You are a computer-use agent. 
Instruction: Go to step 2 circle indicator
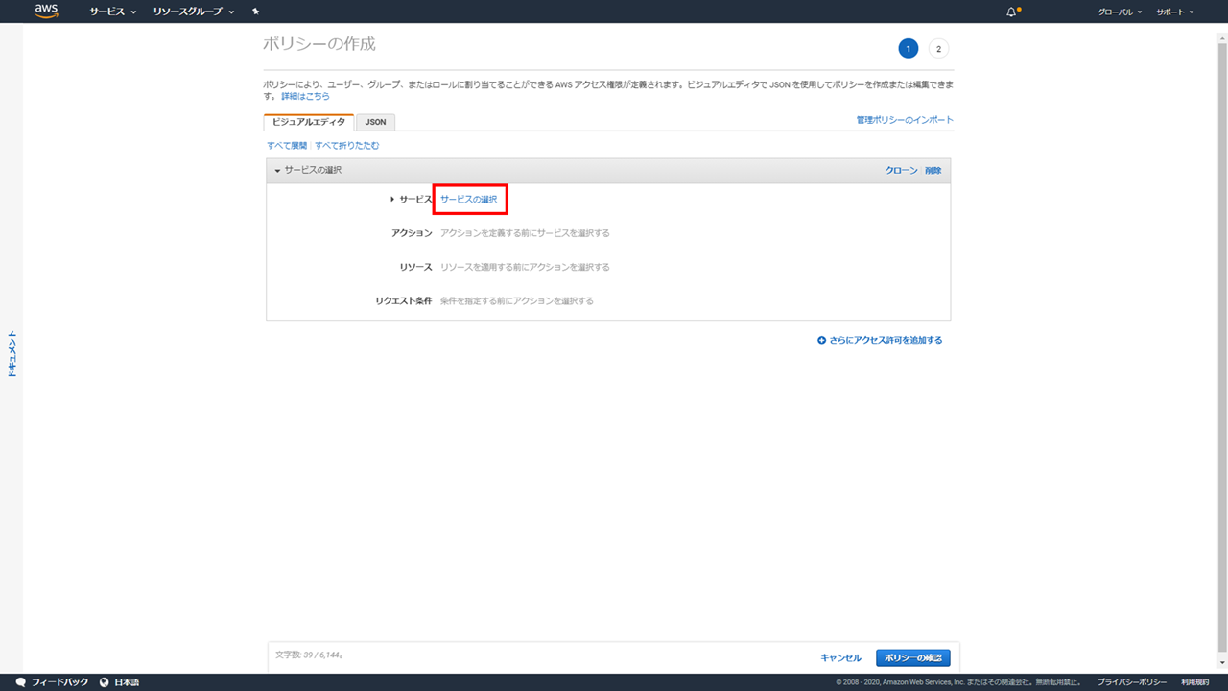[x=938, y=49]
